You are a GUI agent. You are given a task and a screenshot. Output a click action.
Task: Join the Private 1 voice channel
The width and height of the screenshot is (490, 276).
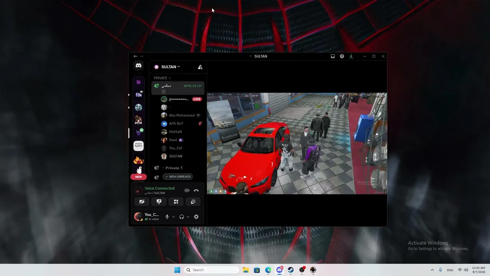pos(178,168)
